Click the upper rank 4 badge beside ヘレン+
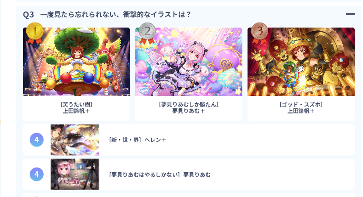This screenshot has height=197, width=363. tap(37, 140)
